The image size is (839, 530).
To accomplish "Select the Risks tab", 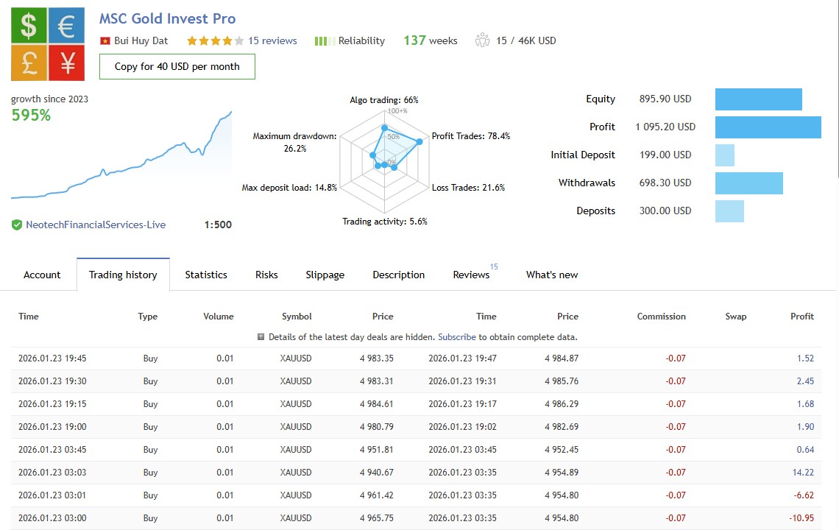I will coord(266,275).
